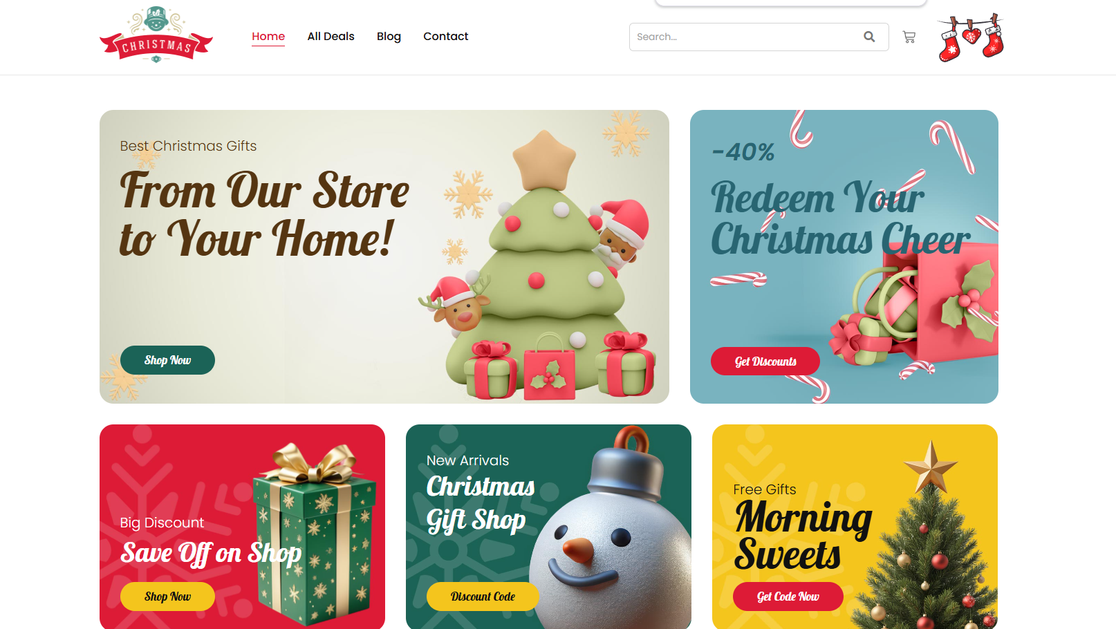Screen dimensions: 1116x629
Task: Click the Discount Code button
Action: [x=483, y=597]
